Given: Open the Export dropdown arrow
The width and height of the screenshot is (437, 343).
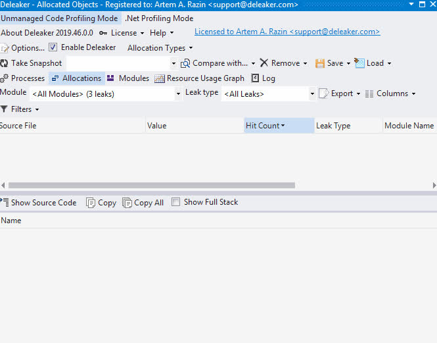Looking at the screenshot, I should [358, 94].
